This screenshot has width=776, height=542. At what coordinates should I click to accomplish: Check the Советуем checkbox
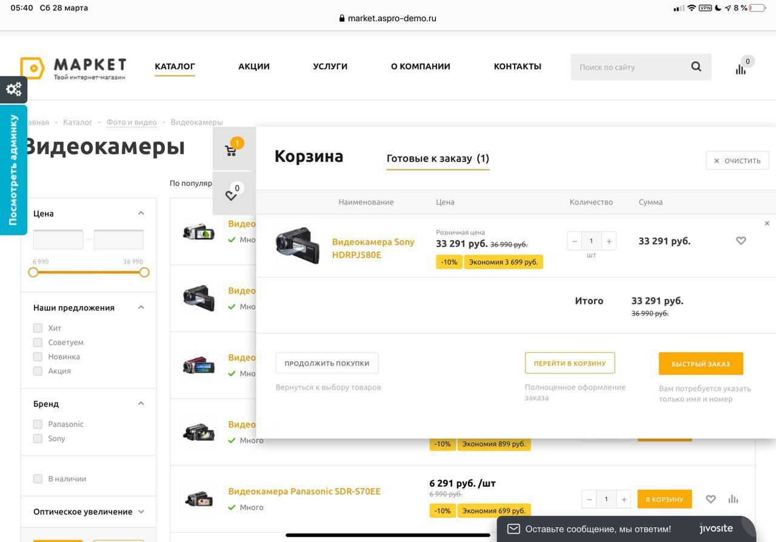(38, 343)
